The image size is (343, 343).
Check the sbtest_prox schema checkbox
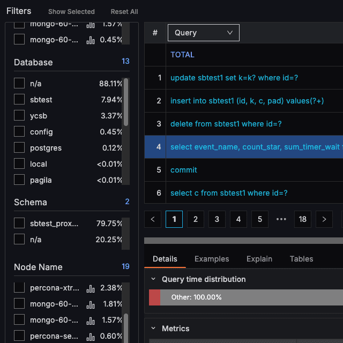(19, 223)
